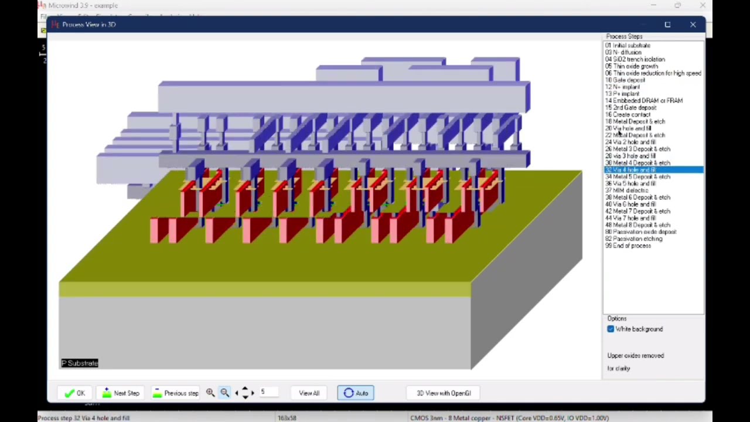Click the P Substrate label in the 3D view
The height and width of the screenshot is (422, 750).
point(80,363)
